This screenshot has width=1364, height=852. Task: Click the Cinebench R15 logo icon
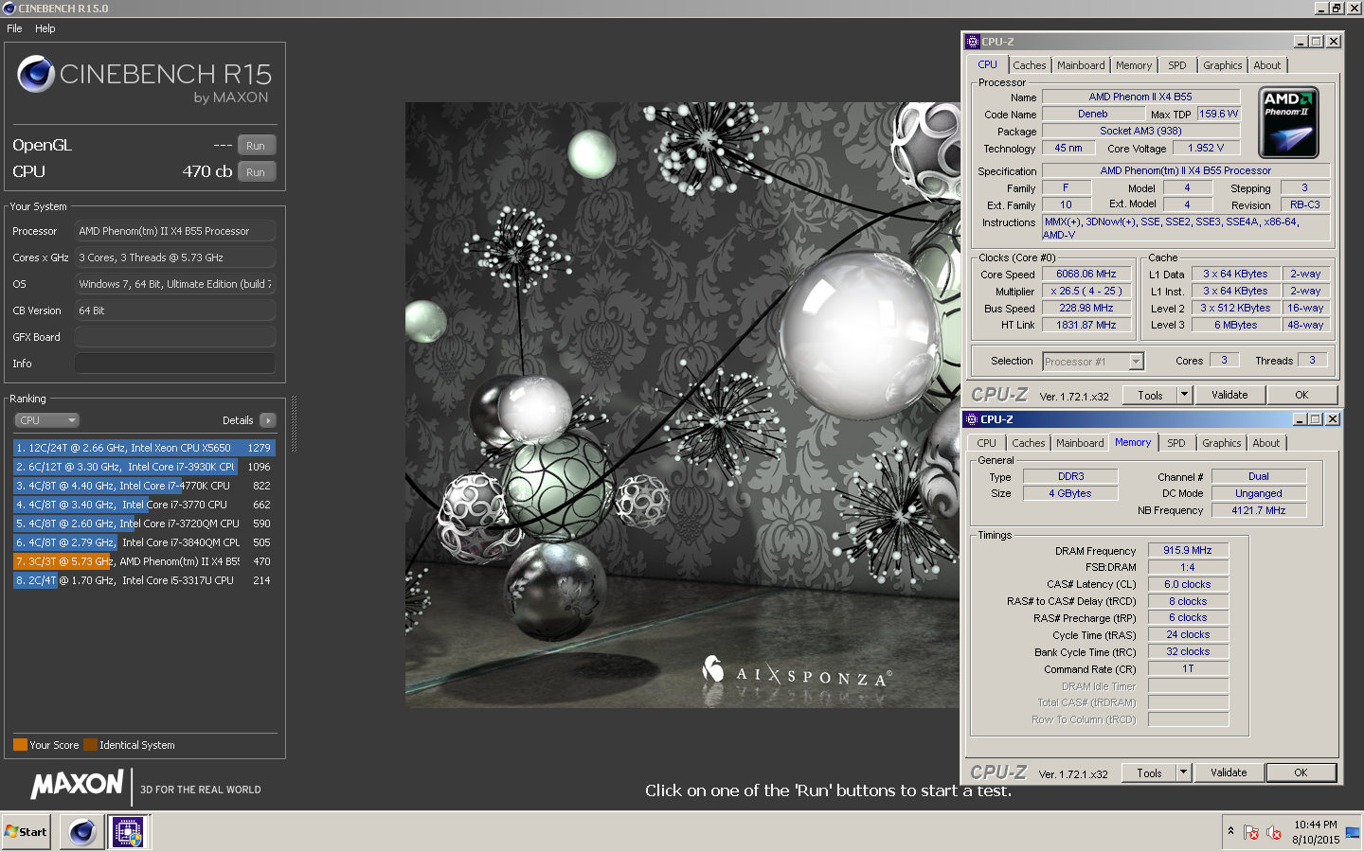[x=36, y=74]
